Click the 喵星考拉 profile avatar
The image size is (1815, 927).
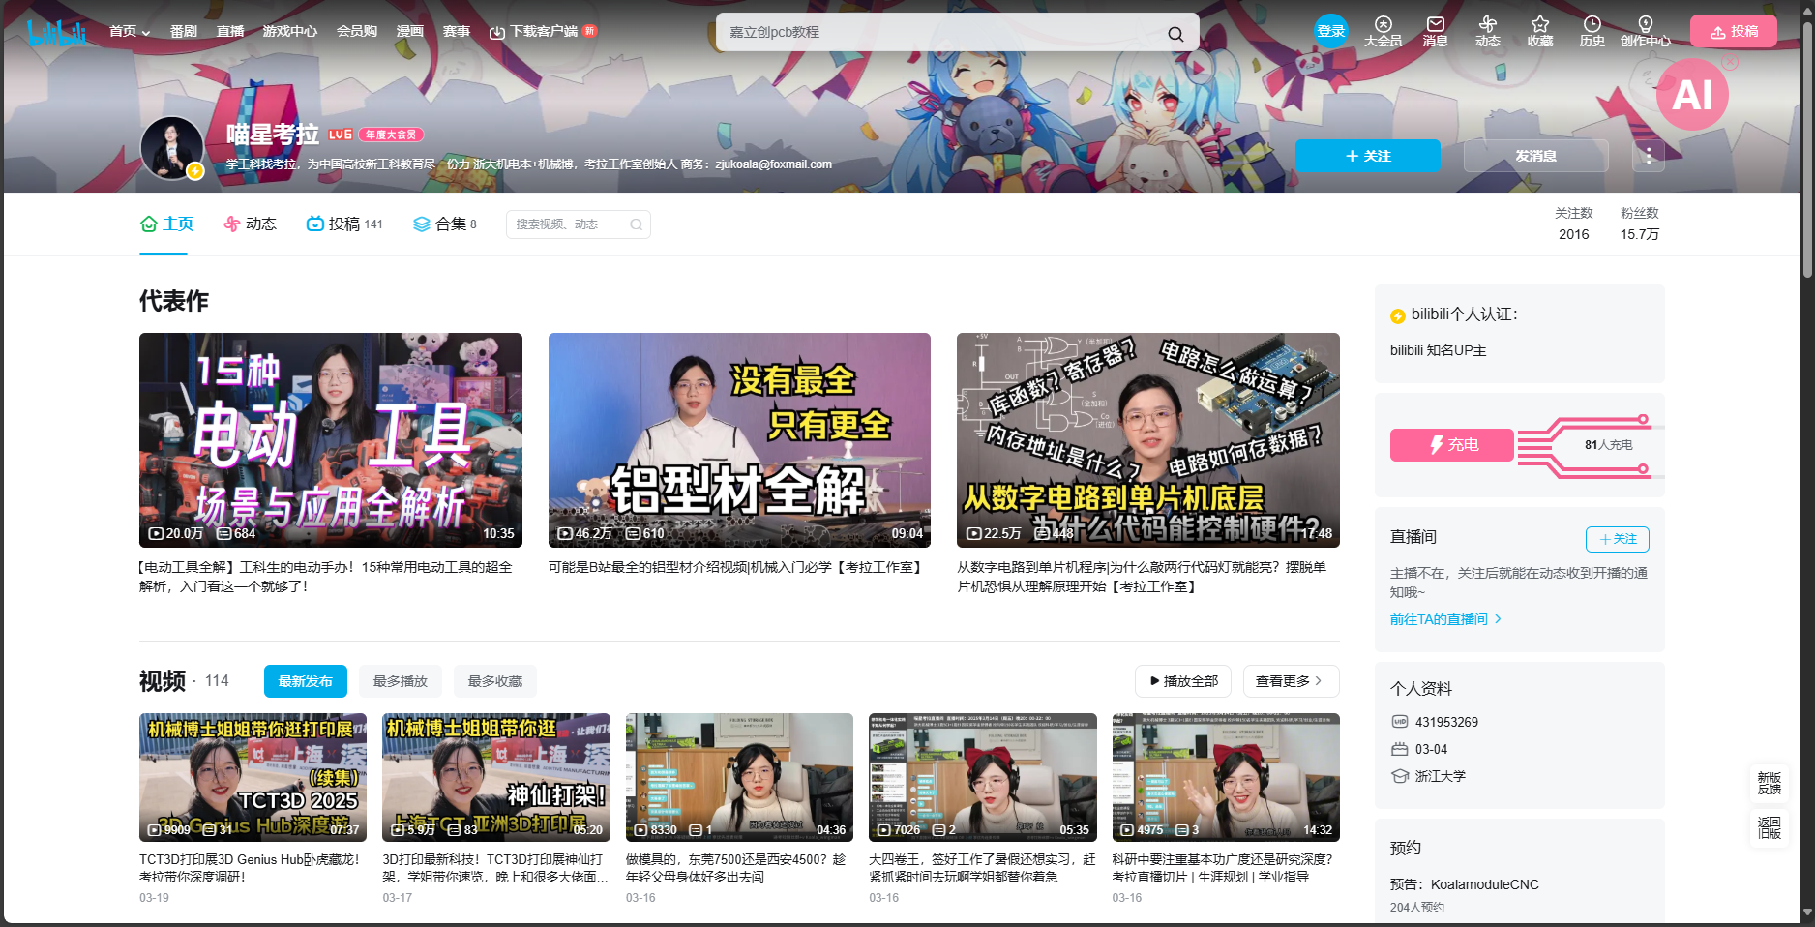pyautogui.click(x=172, y=148)
